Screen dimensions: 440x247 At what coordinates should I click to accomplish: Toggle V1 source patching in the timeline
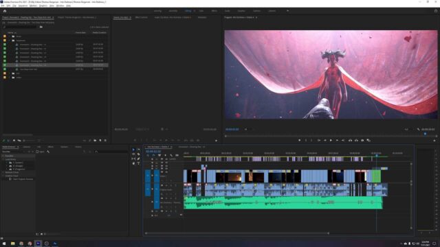(x=148, y=176)
